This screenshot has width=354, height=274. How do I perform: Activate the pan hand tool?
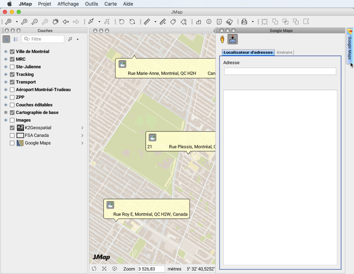[x=55, y=22]
